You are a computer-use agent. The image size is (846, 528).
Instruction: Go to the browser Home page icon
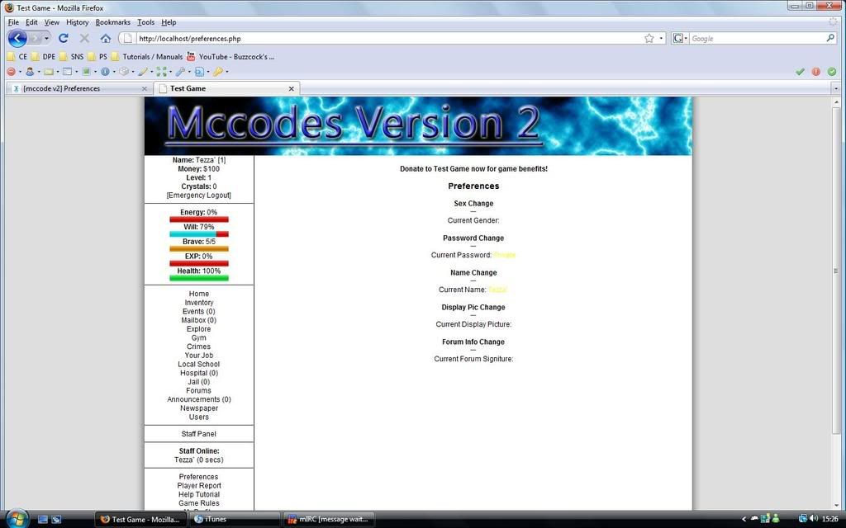click(x=106, y=38)
